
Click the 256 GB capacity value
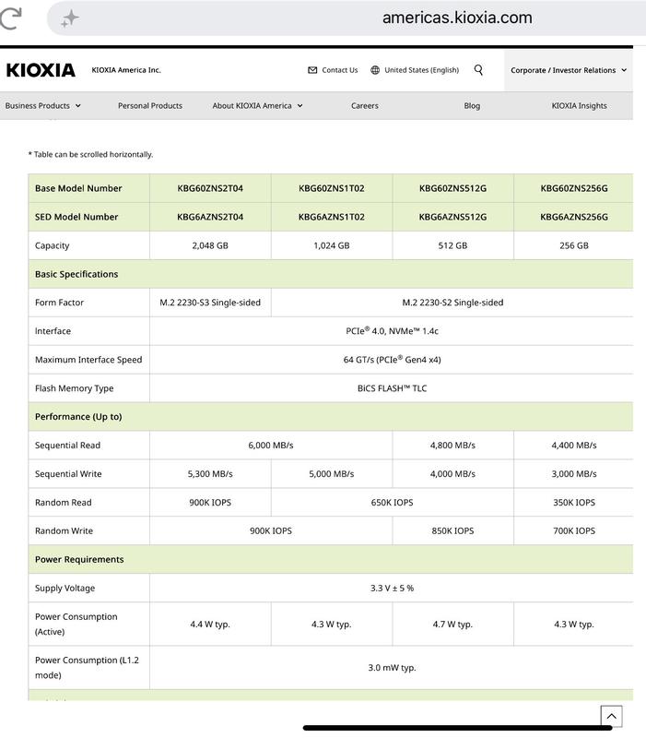573,245
